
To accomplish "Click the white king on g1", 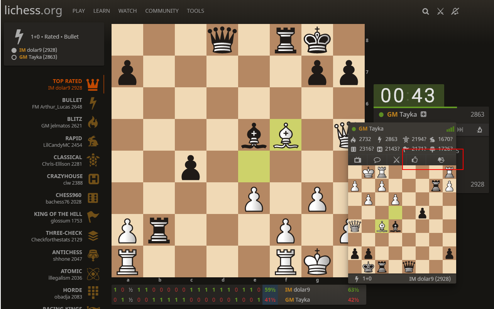I will pyautogui.click(x=317, y=261).
